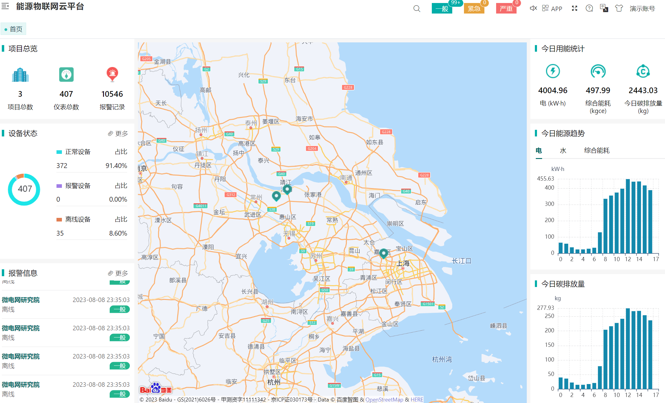
Task: Click the carbon emission C icon
Action: click(x=643, y=71)
